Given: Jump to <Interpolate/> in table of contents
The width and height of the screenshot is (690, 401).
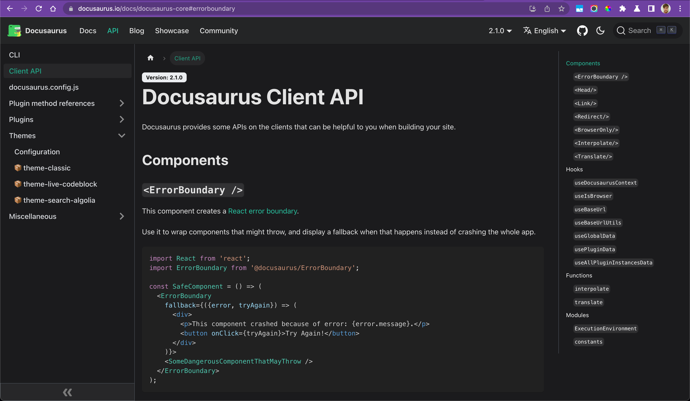Looking at the screenshot, I should (x=596, y=143).
